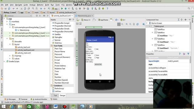Open the File menu
194x109 pixels.
tap(2, 5)
